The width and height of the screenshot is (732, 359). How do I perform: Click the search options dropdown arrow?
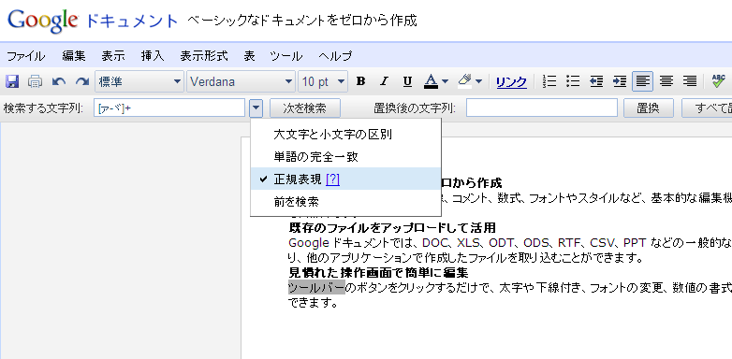(x=256, y=108)
